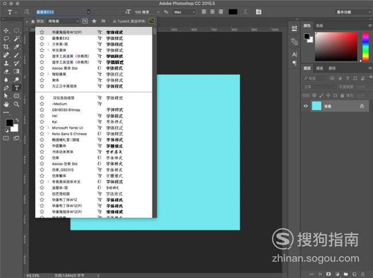This screenshot has width=373, height=278.
Task: Favorite the 最像素EX2 font with star
Action: [42, 38]
